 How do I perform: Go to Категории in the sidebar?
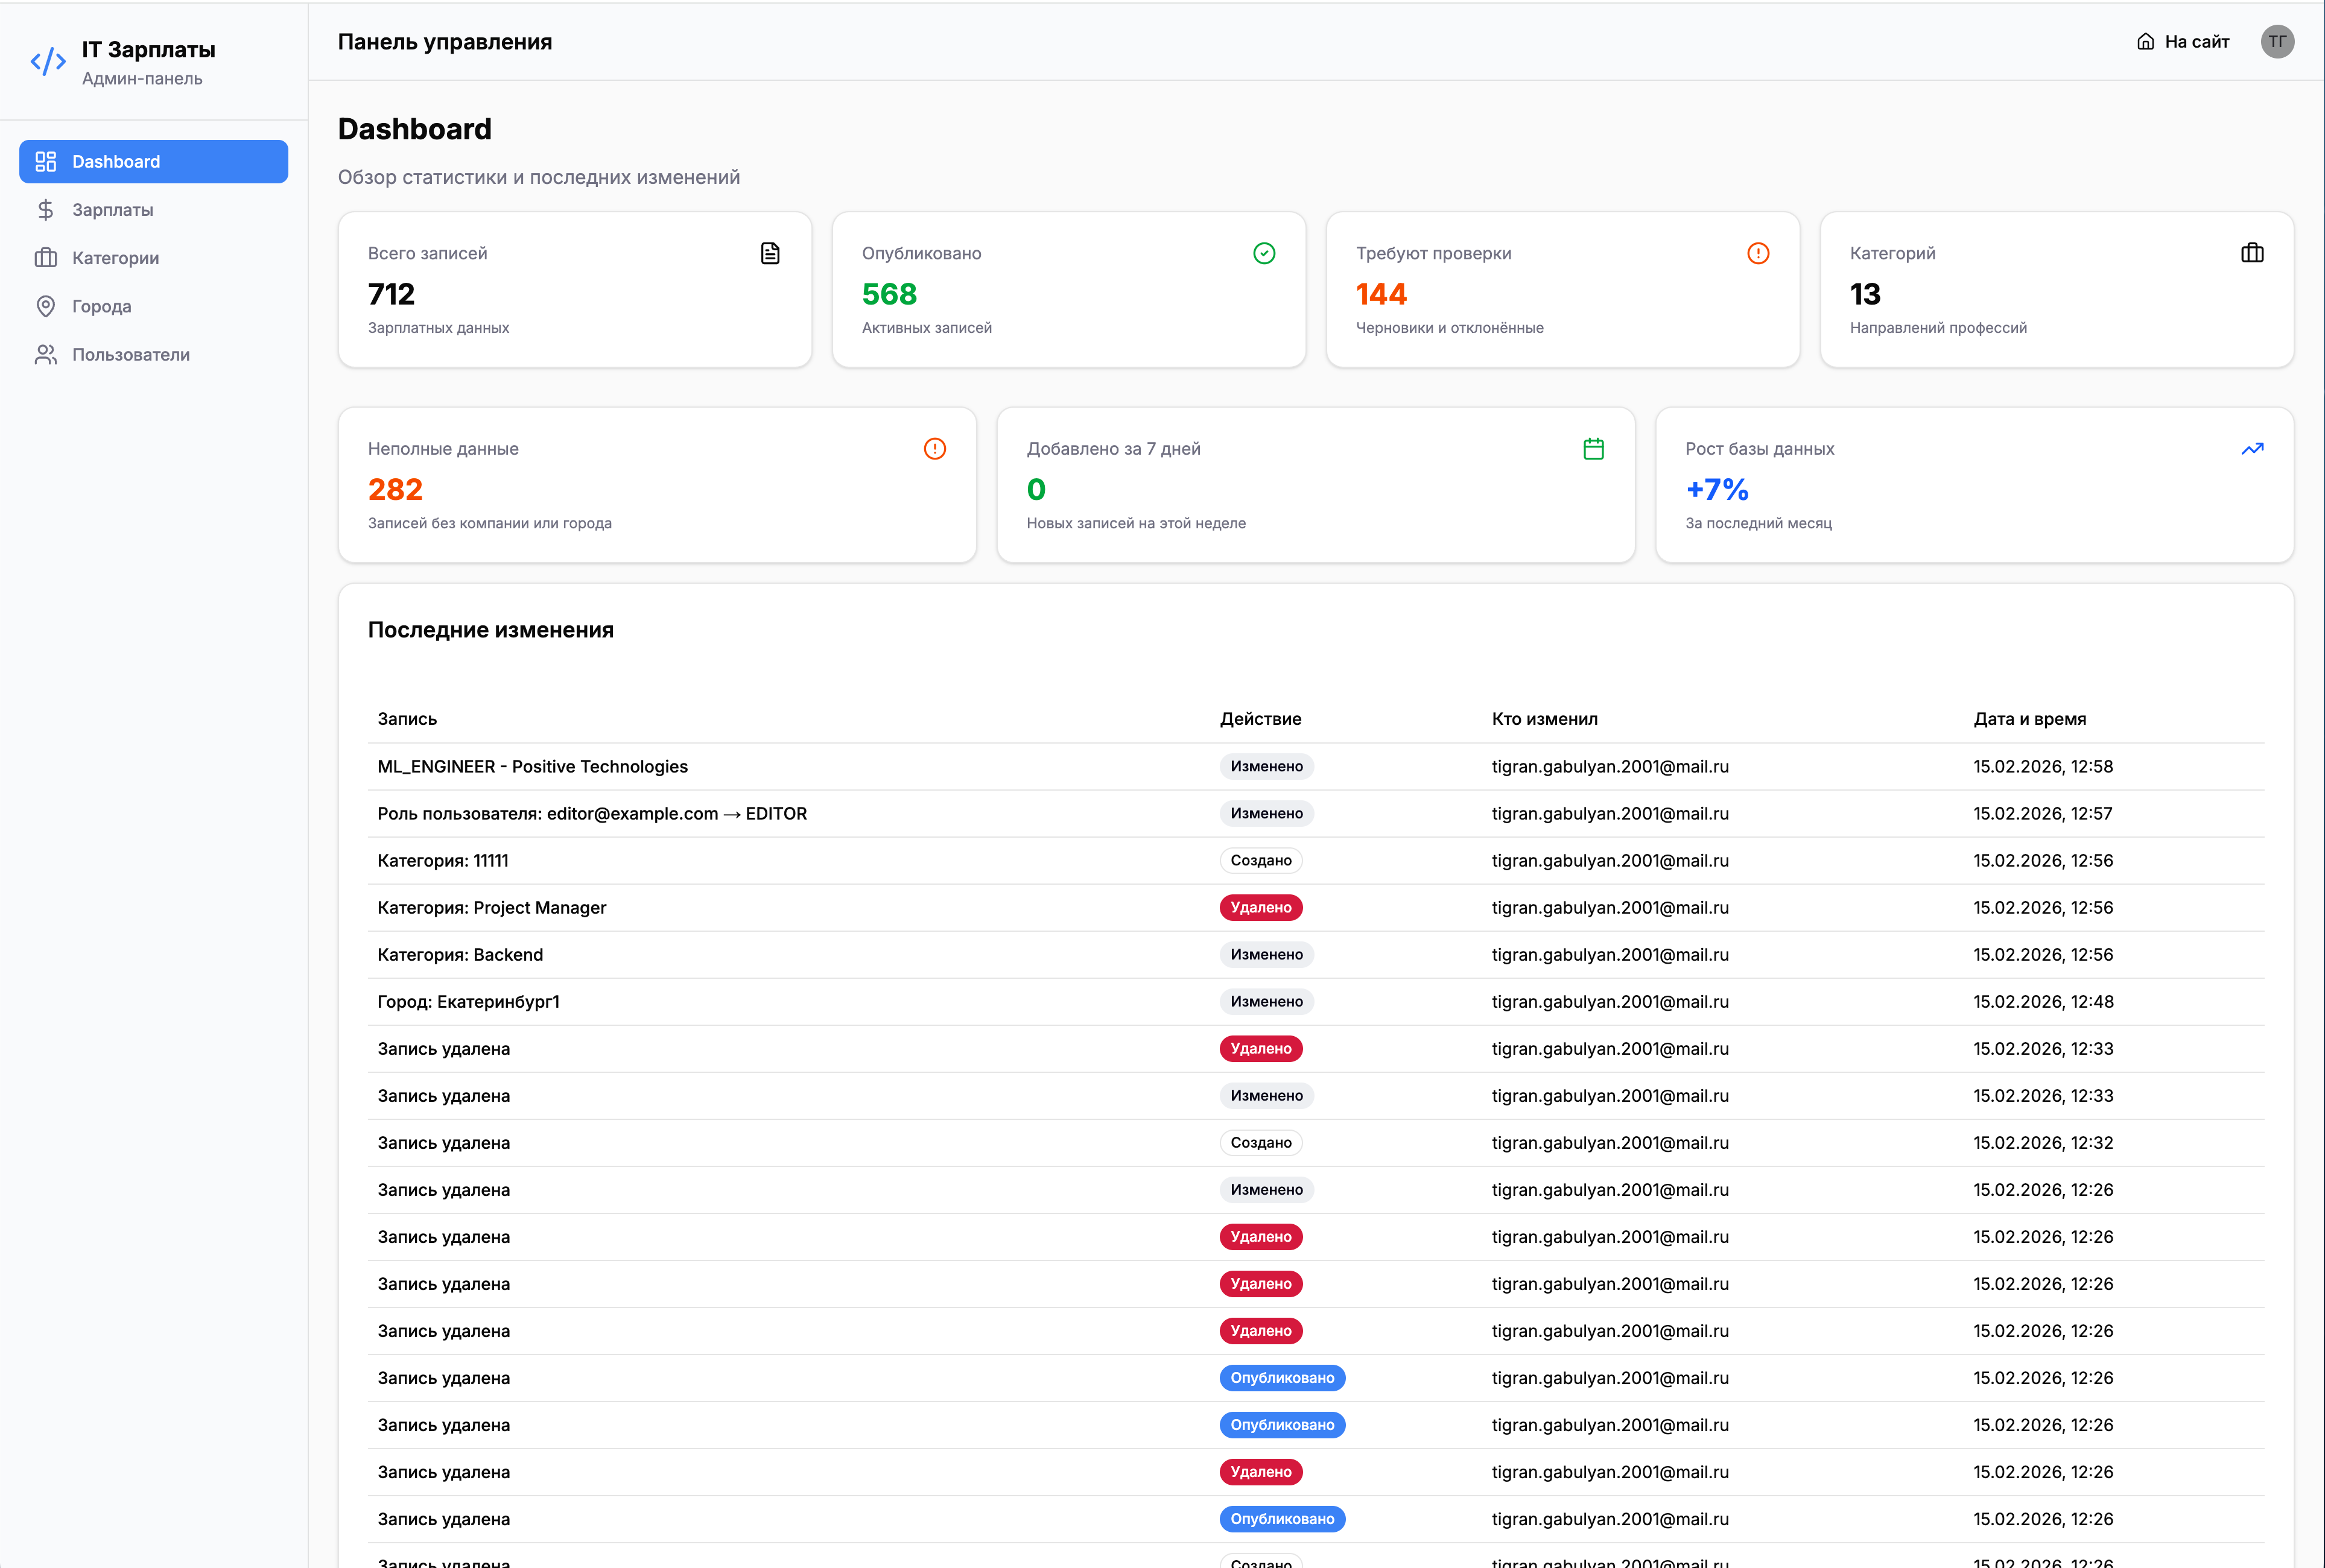[x=115, y=258]
